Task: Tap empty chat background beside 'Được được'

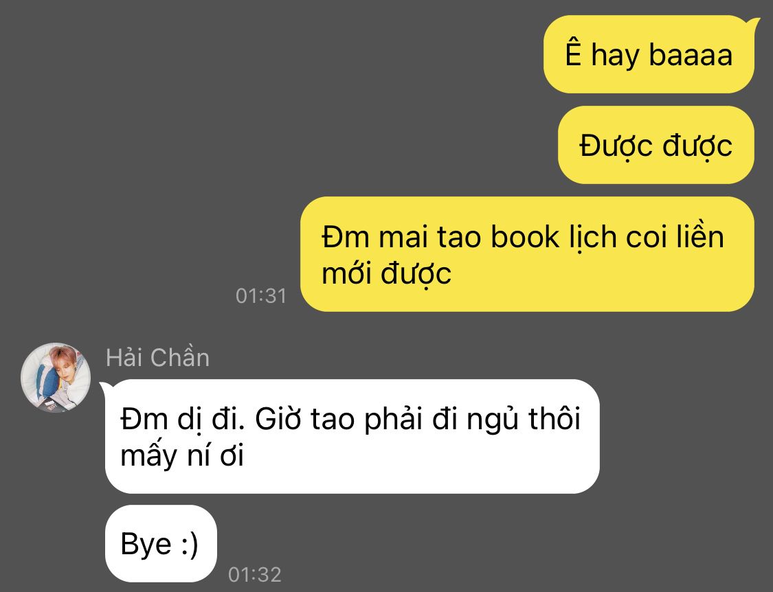Action: click(295, 145)
